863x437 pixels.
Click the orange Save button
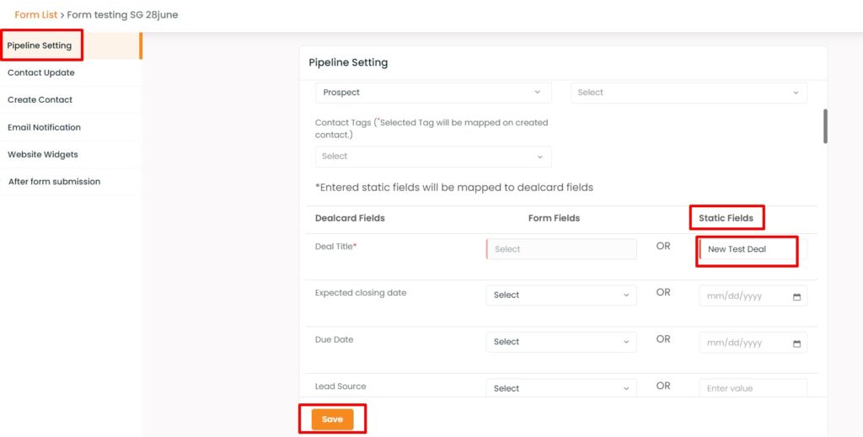pyautogui.click(x=332, y=419)
